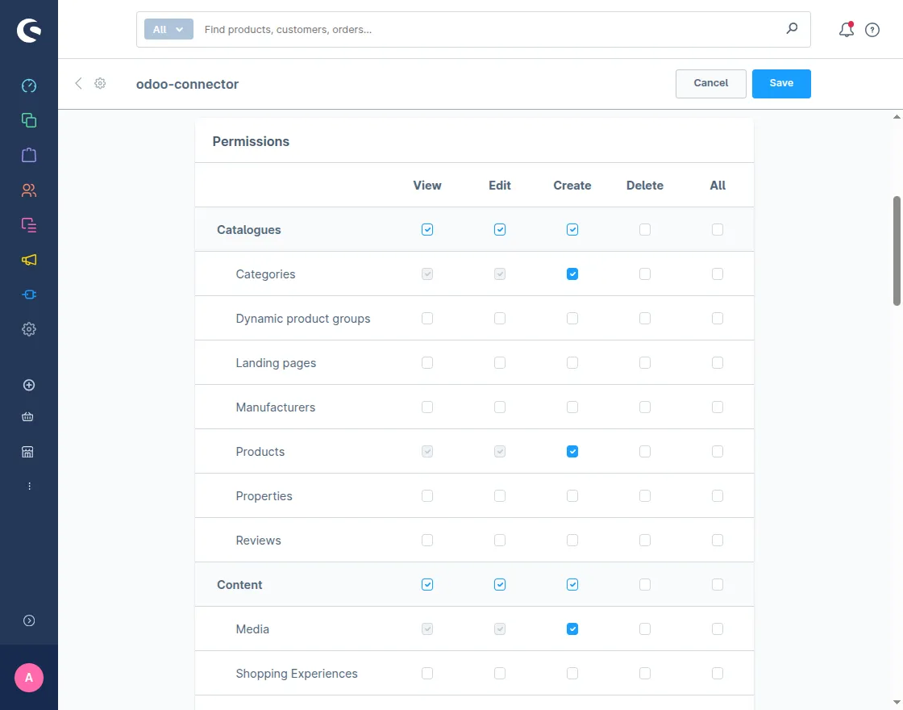Enable Manufacturers All checkbox
Viewport: 903px width, 710px height.
coord(718,407)
